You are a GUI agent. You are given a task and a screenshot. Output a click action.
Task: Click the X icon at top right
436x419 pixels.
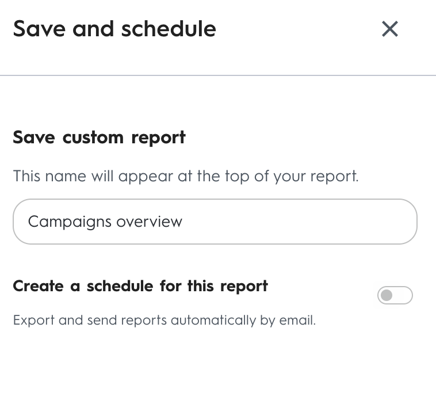click(x=390, y=29)
